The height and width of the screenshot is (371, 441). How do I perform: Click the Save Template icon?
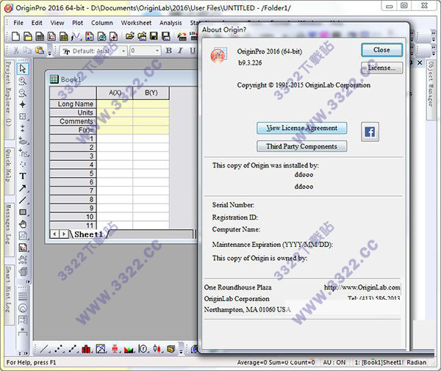point(166,36)
